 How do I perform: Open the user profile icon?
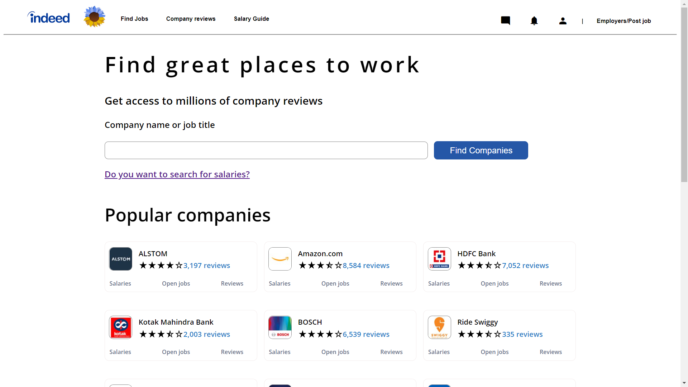(x=563, y=21)
